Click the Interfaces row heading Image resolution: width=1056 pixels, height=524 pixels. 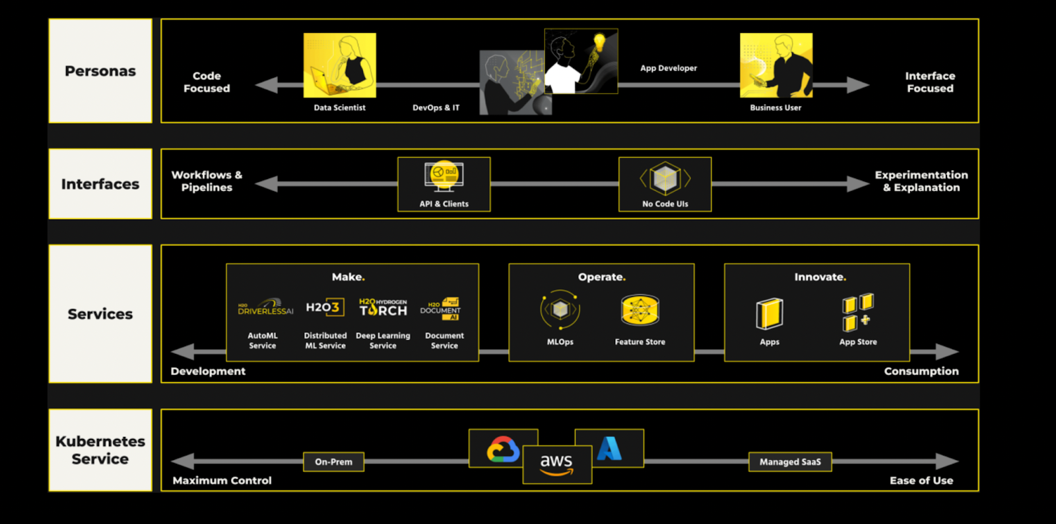point(100,184)
